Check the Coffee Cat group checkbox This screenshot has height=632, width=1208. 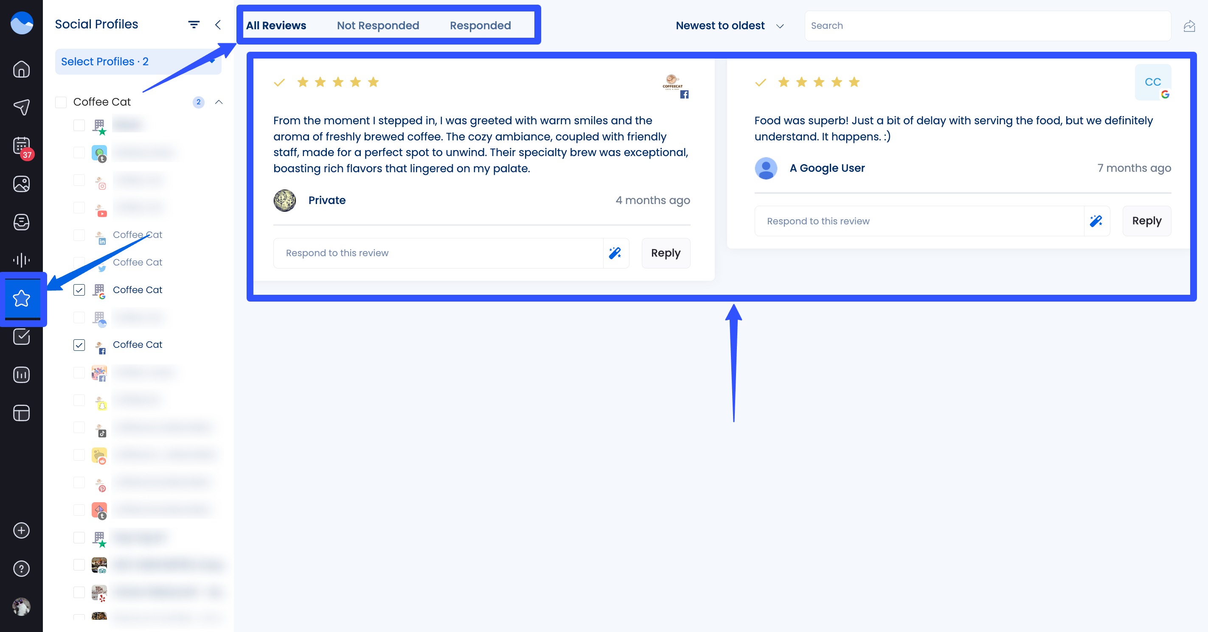point(61,102)
